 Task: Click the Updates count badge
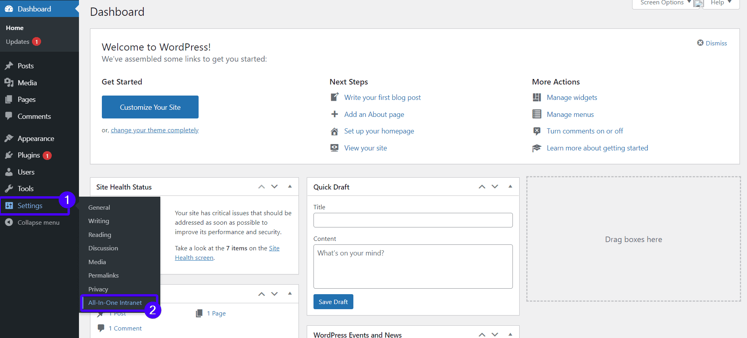[37, 41]
